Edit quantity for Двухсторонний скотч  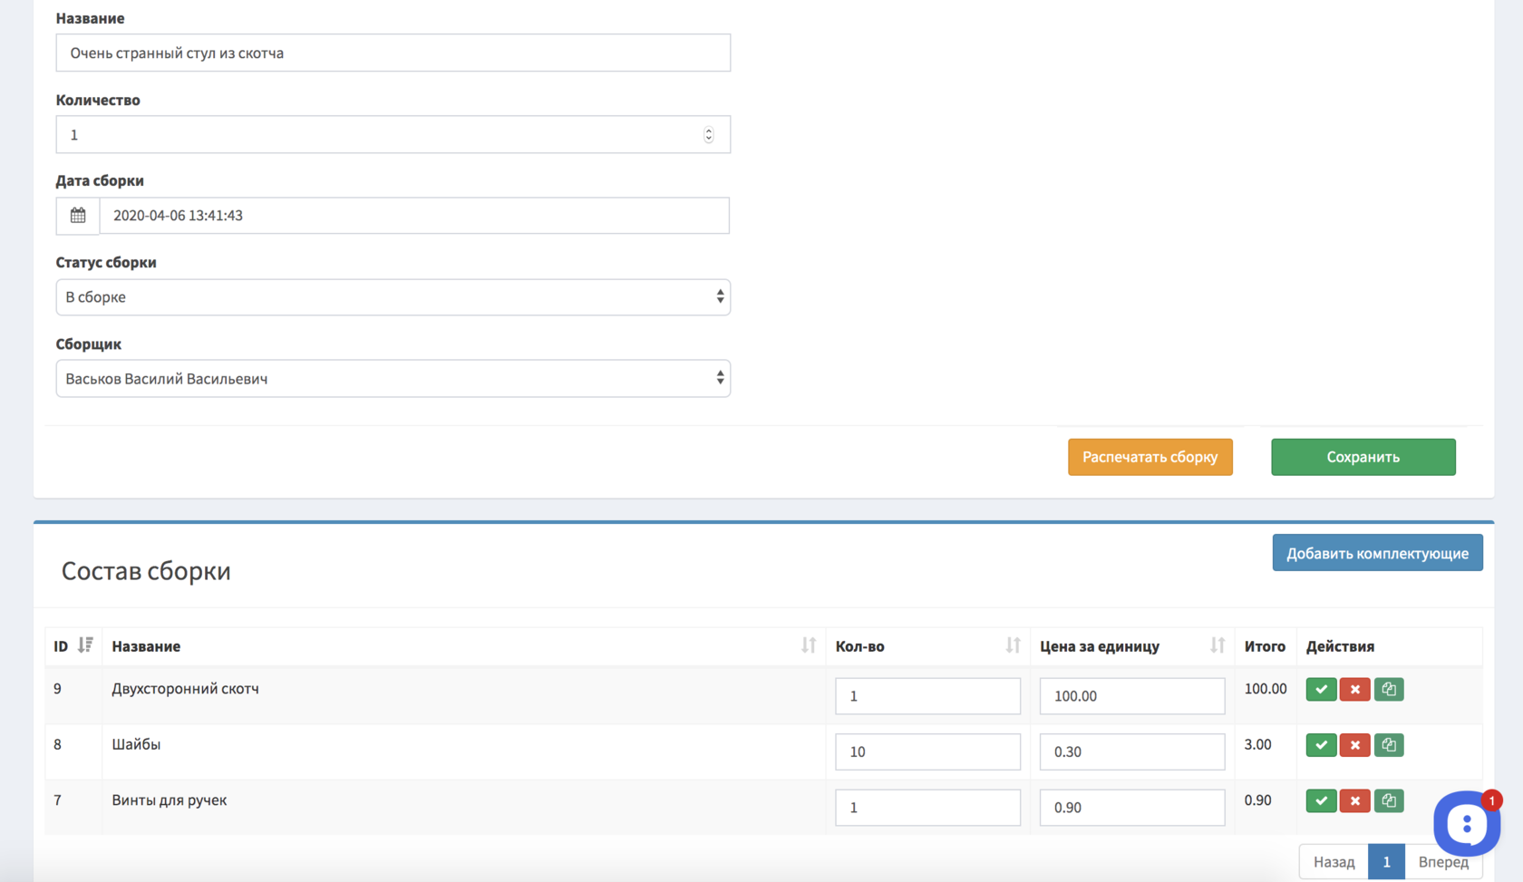[x=927, y=696]
